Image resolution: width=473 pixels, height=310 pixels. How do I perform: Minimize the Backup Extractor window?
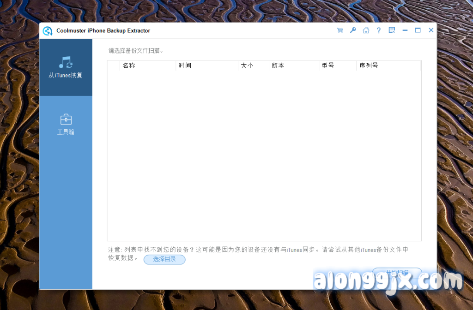click(x=405, y=30)
